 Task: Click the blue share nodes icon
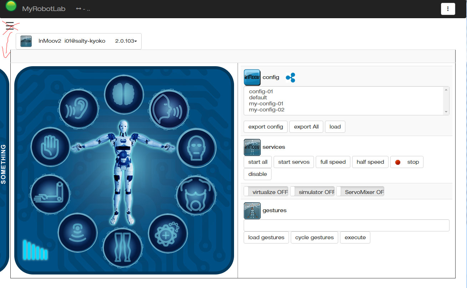[x=290, y=77]
